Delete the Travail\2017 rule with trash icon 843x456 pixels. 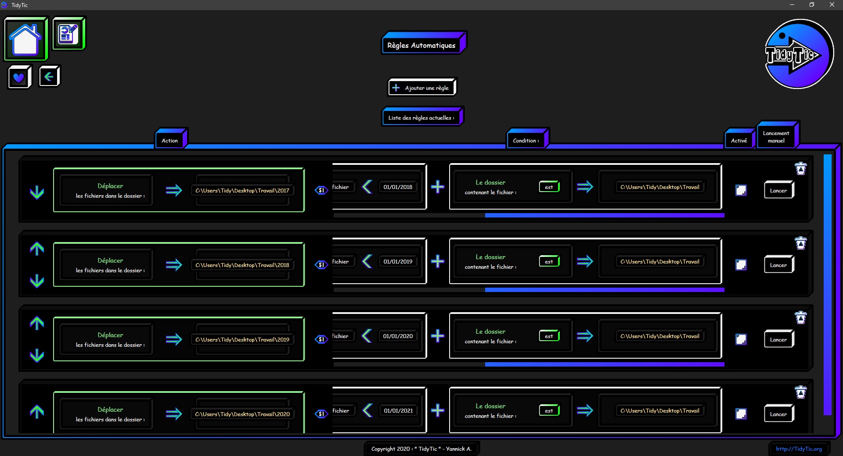[801, 169]
